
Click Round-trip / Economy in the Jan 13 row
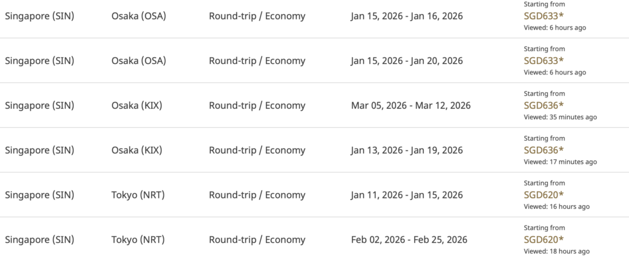point(257,151)
